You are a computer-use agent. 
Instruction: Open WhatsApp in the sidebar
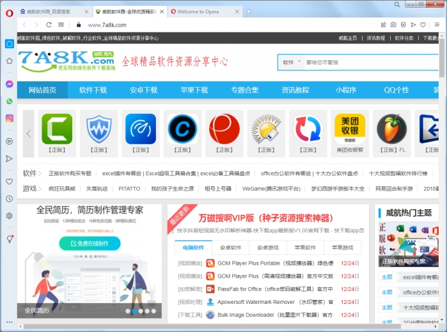click(10, 101)
